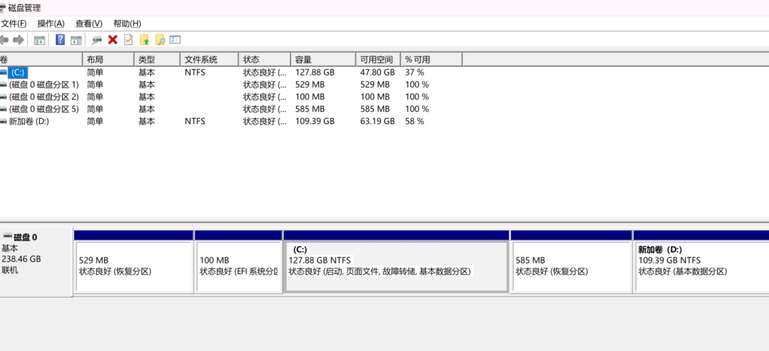Sort by the 类型 column header

[x=157, y=60]
